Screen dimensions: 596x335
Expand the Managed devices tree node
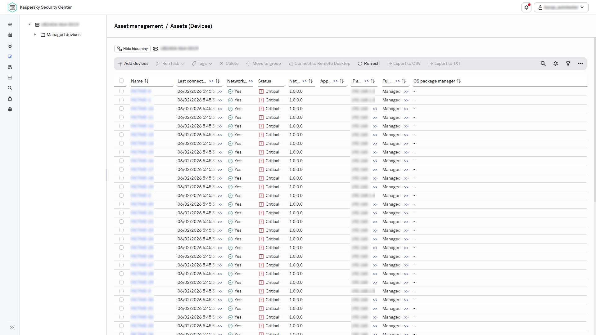pyautogui.click(x=35, y=34)
